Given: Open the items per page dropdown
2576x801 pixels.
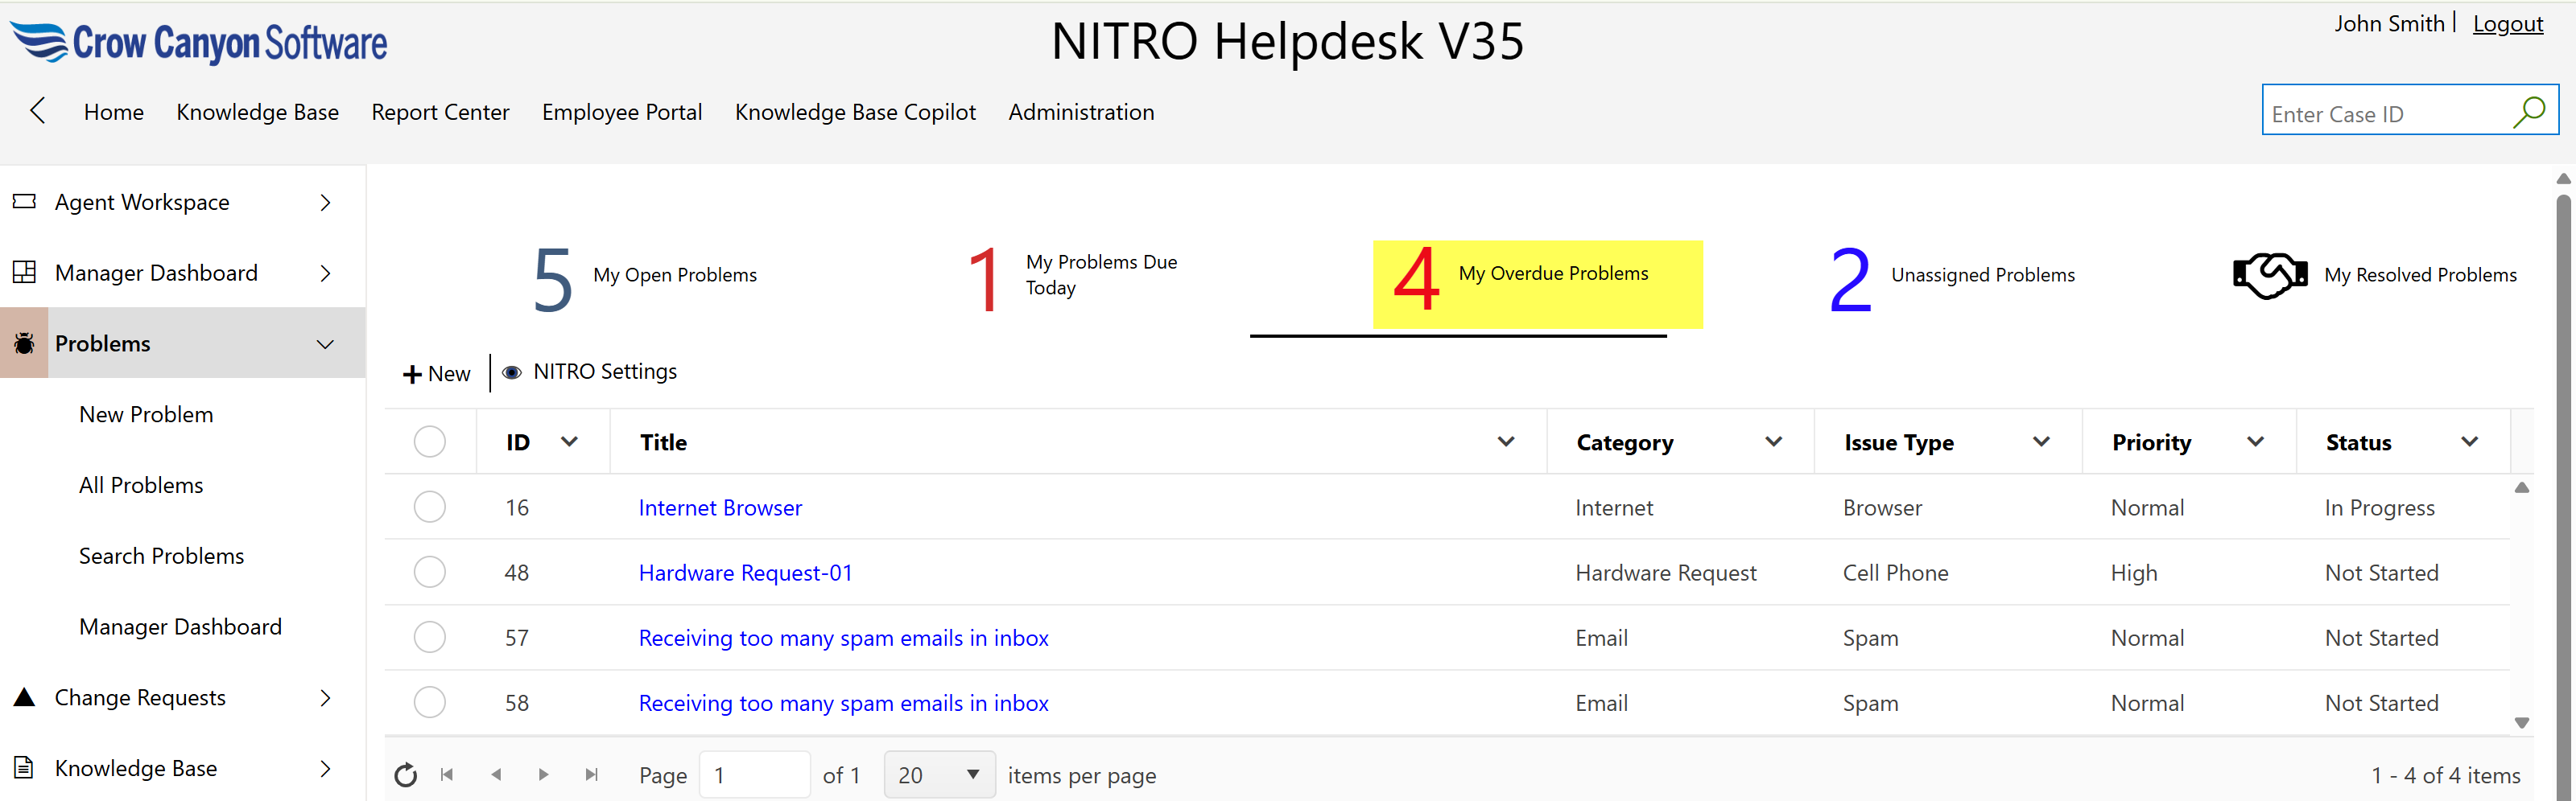Looking at the screenshot, I should click(x=938, y=775).
